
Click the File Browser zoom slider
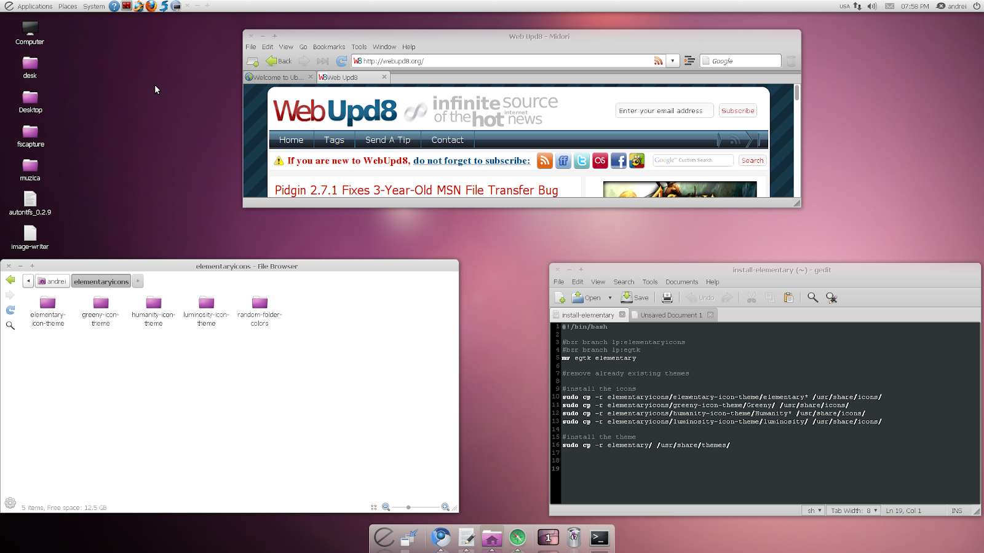[x=415, y=508]
